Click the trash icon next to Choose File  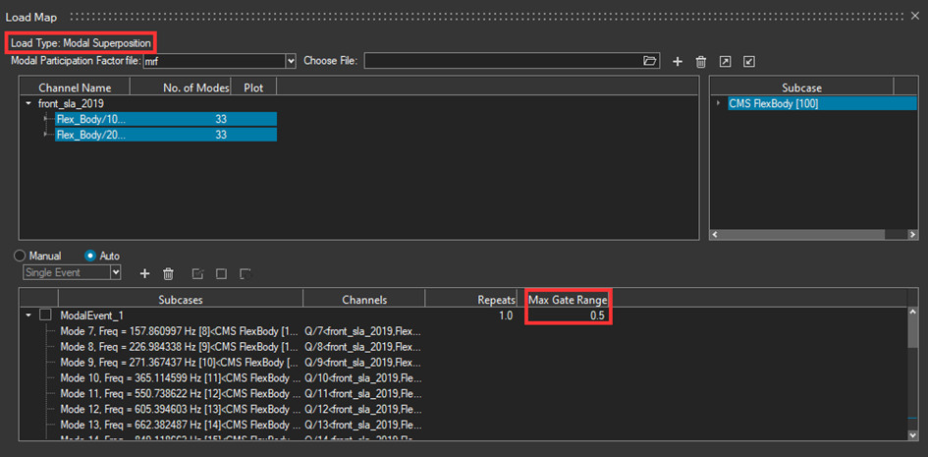[x=701, y=62]
